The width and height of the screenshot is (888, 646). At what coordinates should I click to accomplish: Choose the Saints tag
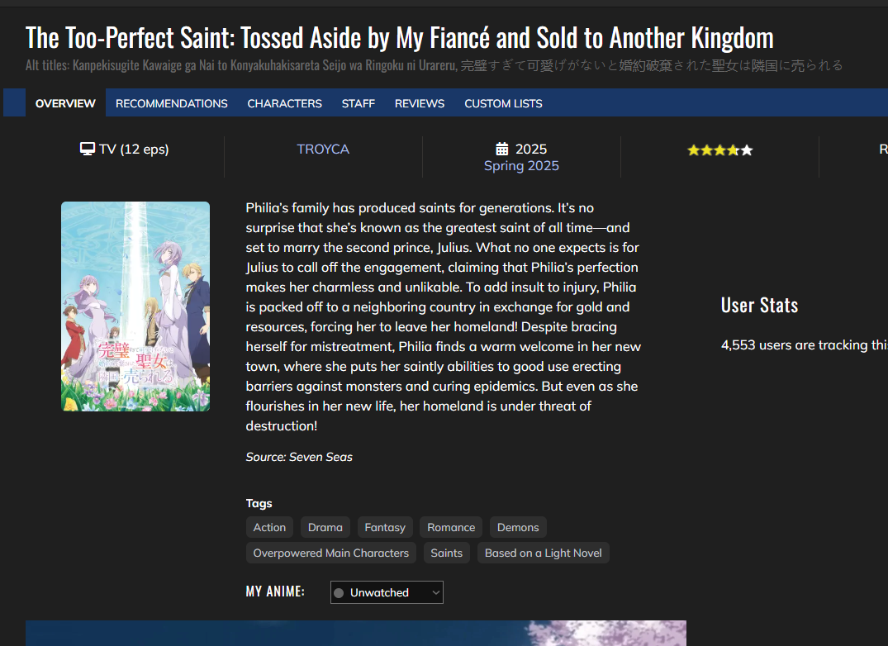point(446,553)
